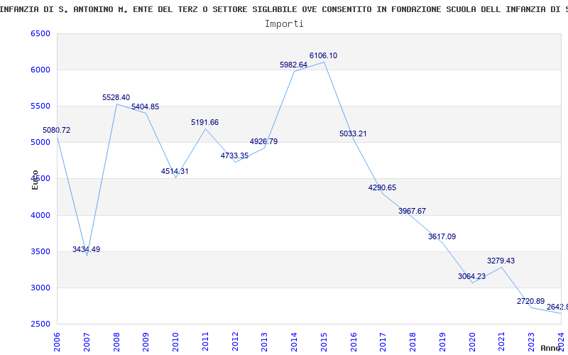Click the 2720.89 value label
Screen dimensions: 568x355
(x=530, y=301)
